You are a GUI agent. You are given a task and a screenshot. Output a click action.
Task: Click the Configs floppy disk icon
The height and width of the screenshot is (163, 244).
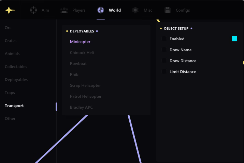168,10
